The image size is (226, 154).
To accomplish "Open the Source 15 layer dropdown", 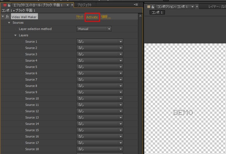I will [100, 130].
